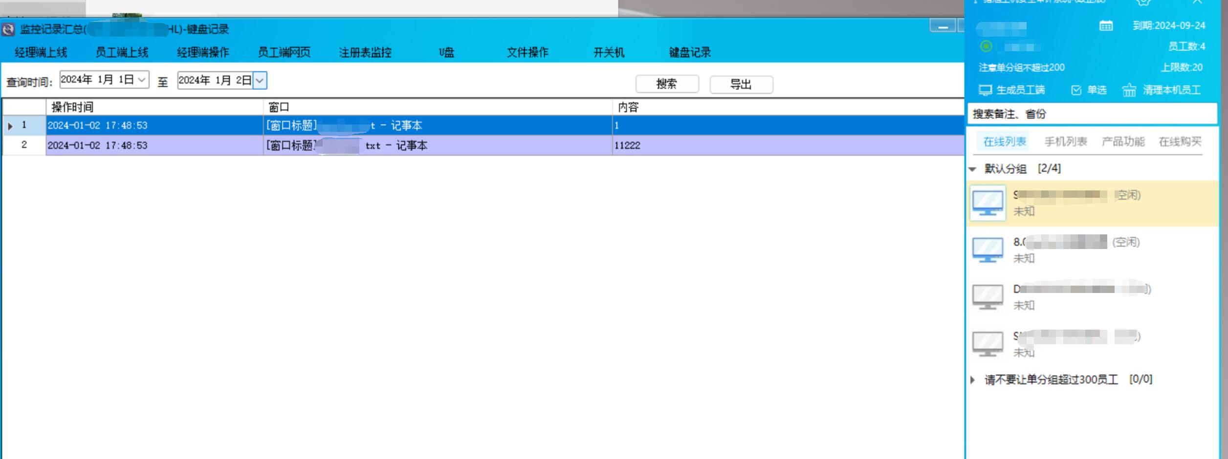Viewport: 1228px width, 459px height.
Task: Open the 文件操作 menu tab
Action: point(527,52)
